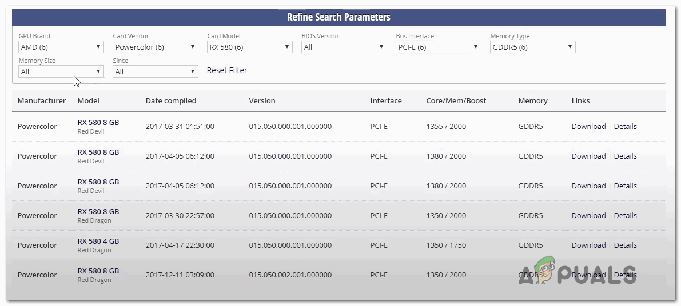Click the Core/Mem/Boost column header
681x306 pixels.
tap(456, 101)
